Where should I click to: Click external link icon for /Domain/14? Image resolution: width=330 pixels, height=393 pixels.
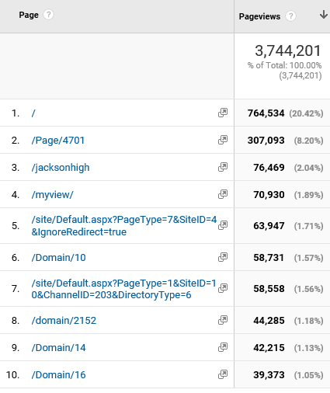click(223, 347)
